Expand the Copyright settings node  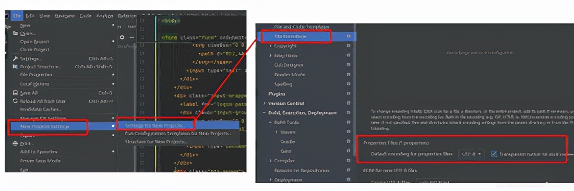(x=270, y=46)
